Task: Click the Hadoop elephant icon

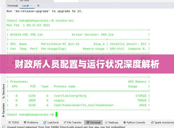Action: click(106, 122)
